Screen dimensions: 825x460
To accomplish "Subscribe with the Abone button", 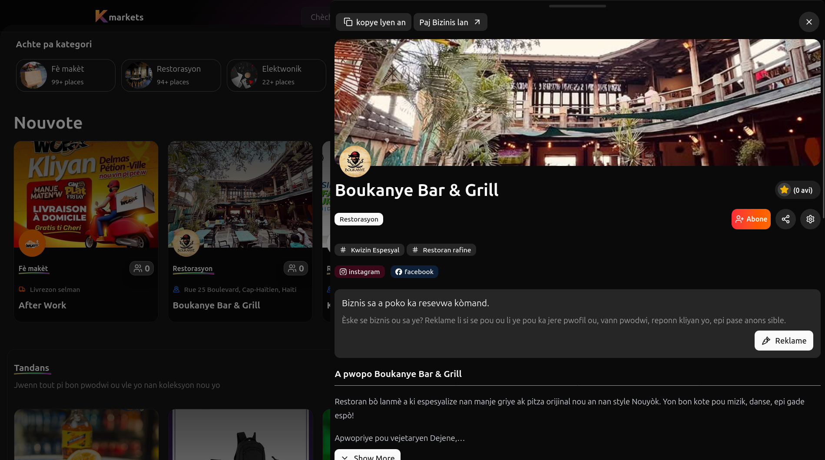I will 751,219.
